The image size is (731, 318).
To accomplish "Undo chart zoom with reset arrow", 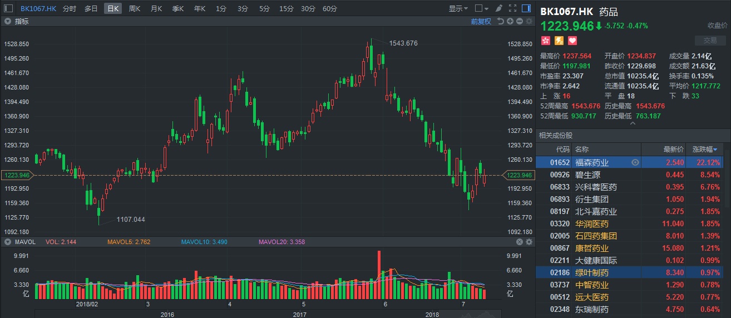I will point(501,21).
